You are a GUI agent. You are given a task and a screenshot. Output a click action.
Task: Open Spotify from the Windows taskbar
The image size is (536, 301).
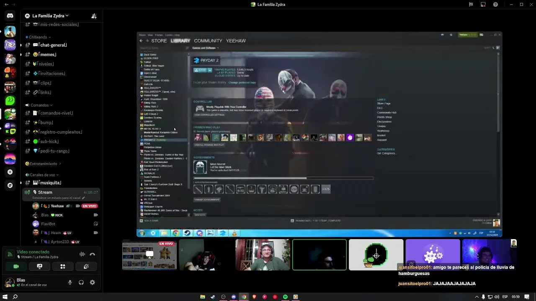click(285, 297)
